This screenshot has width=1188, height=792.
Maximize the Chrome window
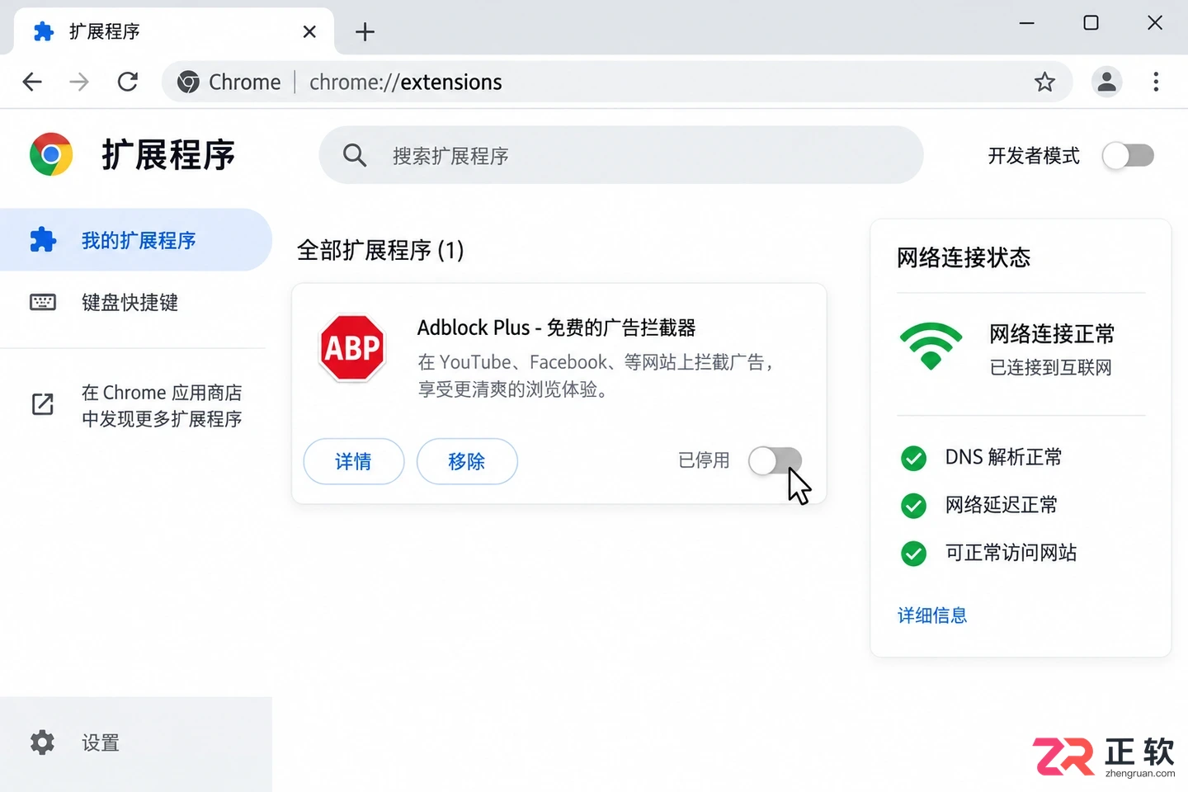(x=1091, y=23)
